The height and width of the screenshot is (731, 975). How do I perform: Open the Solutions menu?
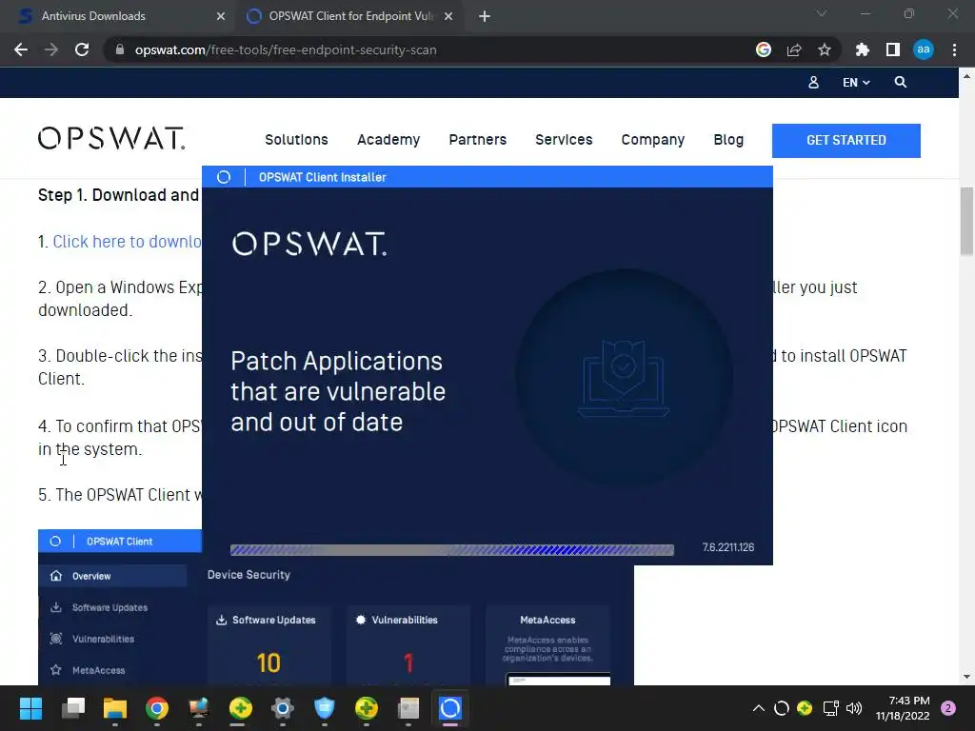click(296, 140)
